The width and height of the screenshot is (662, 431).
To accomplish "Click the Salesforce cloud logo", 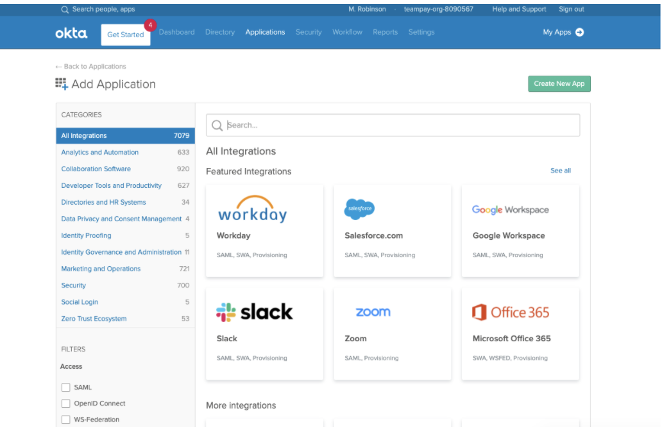I will click(x=359, y=209).
